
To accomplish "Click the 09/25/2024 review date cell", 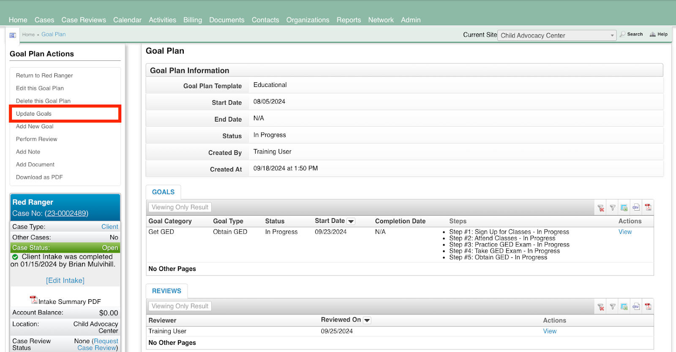I will [337, 331].
